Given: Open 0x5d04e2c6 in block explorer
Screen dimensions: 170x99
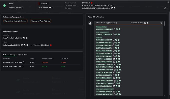Looking at the screenshot, I should click(x=116, y=51).
